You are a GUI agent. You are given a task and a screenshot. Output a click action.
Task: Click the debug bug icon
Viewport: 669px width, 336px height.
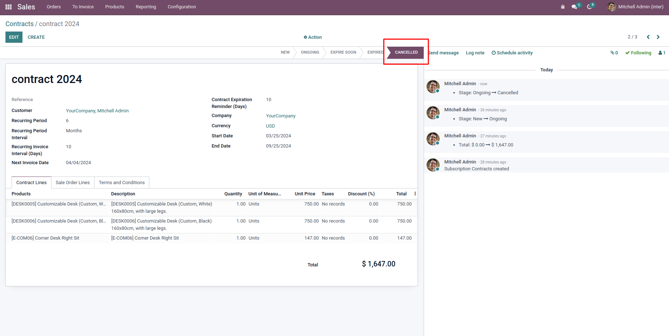pos(563,7)
